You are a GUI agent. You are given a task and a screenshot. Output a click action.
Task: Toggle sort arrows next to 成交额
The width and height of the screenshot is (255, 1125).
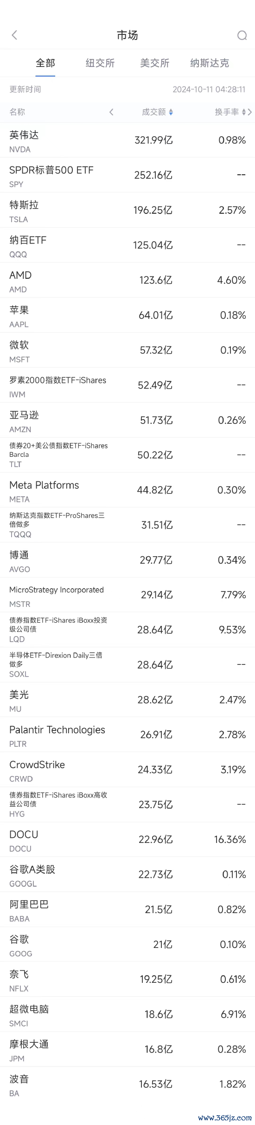point(171,112)
